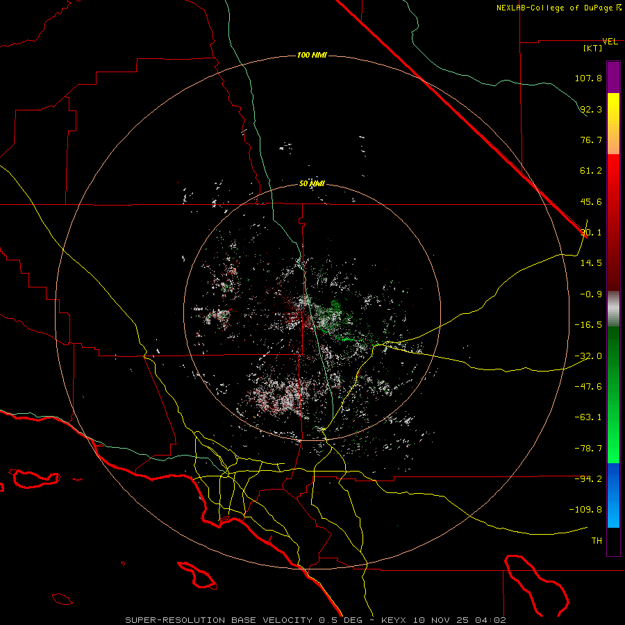The height and width of the screenshot is (625, 625).
Task: Select the 92.3 velocity scale value
Action: click(x=591, y=109)
